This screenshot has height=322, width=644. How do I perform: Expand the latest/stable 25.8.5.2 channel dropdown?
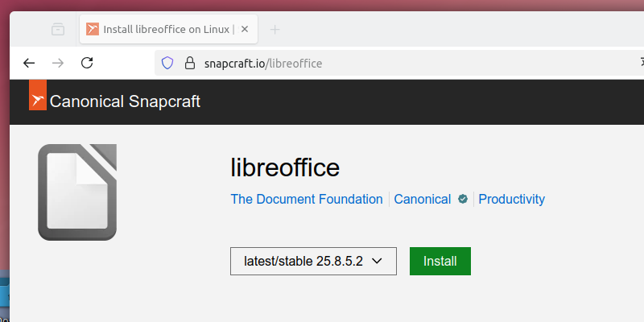[x=313, y=261]
